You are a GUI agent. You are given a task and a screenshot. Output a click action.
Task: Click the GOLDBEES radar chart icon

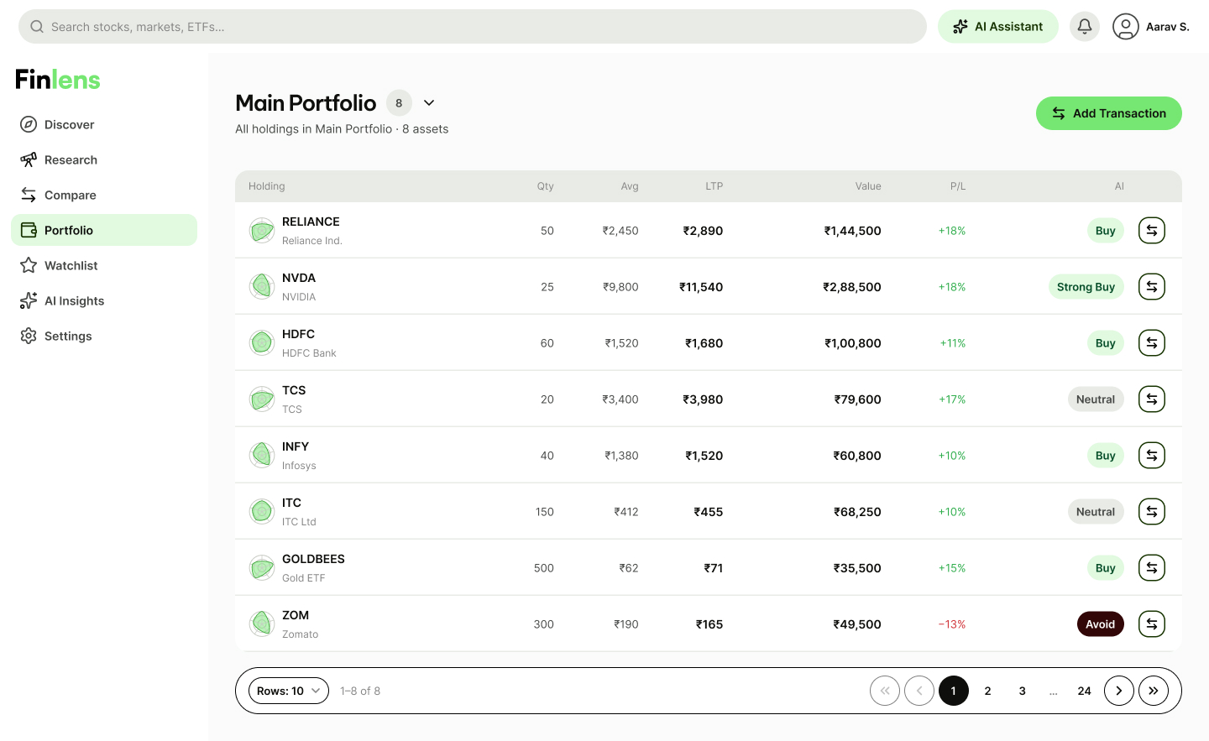tap(262, 567)
